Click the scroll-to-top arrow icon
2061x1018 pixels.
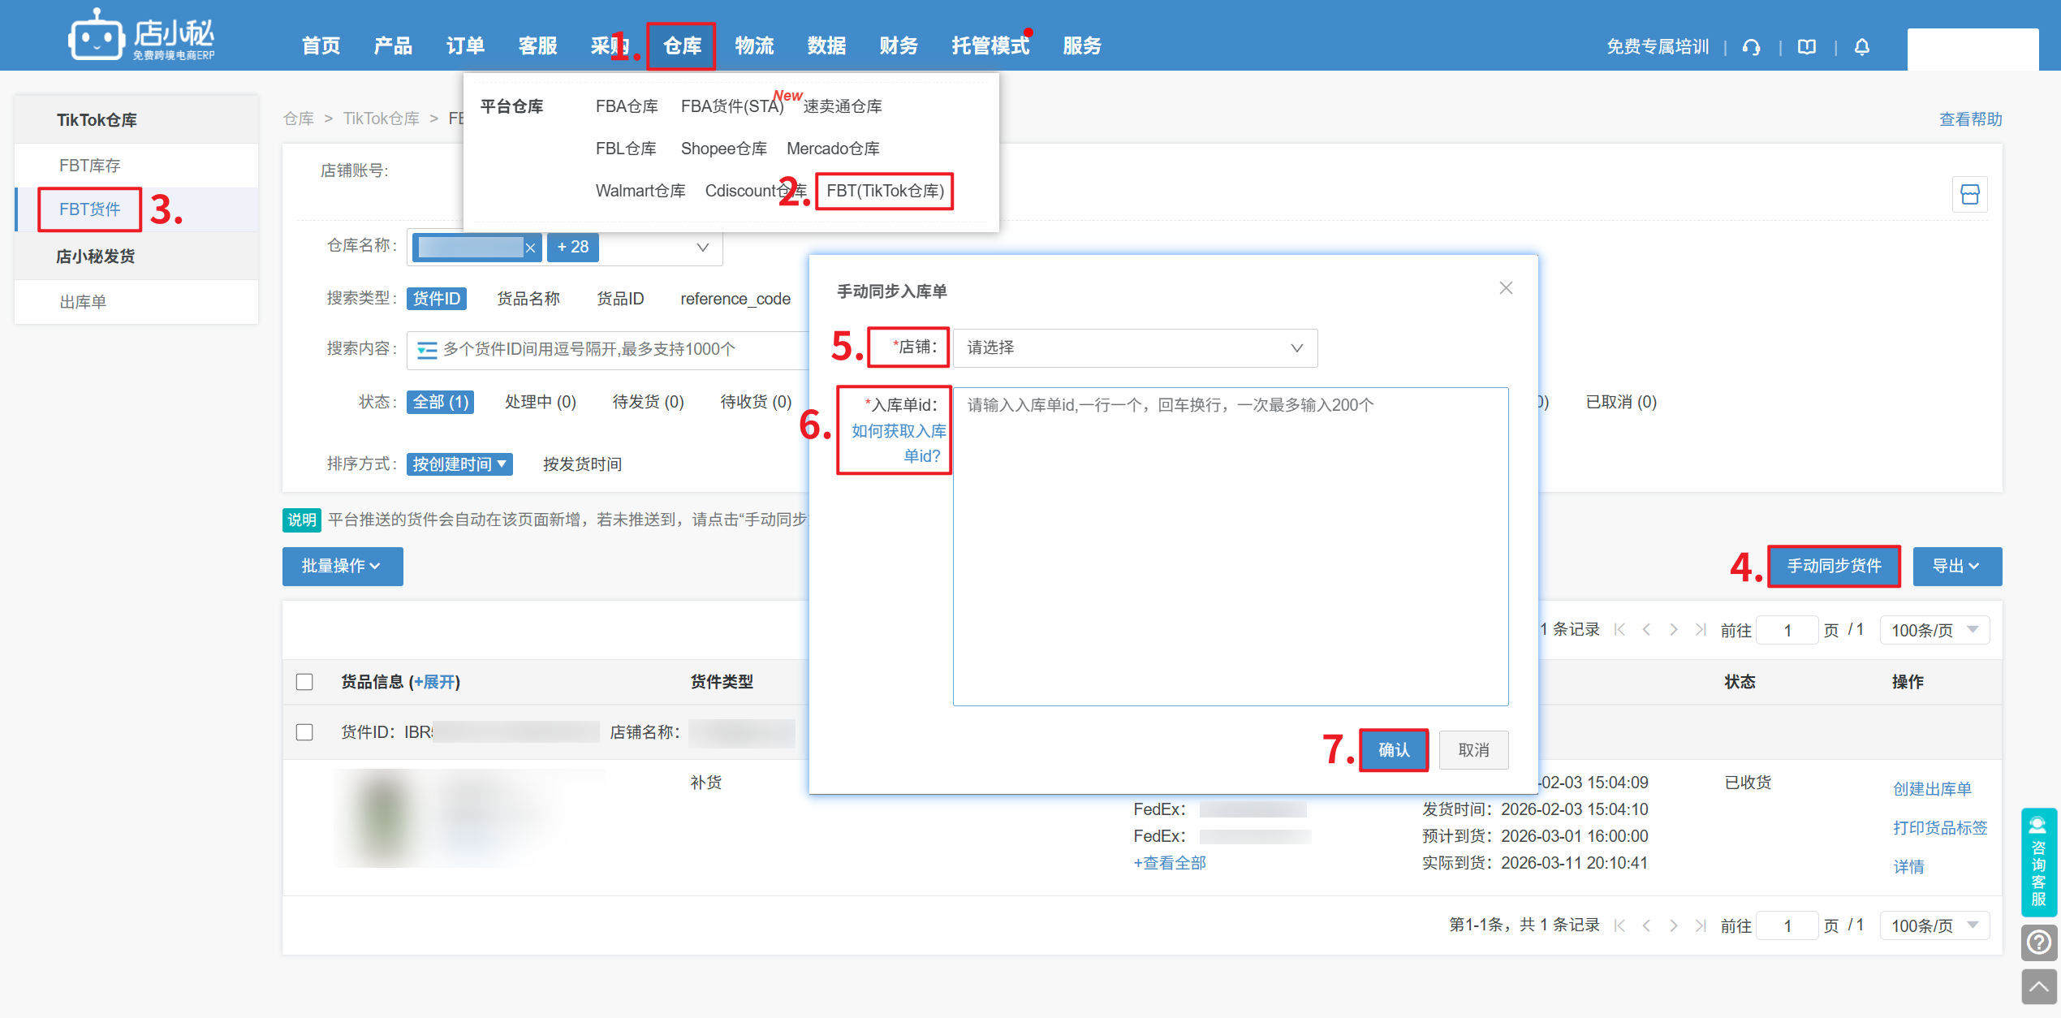click(2038, 986)
